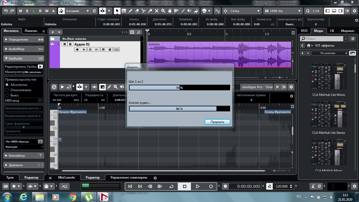Mute the Аудио 01 track

click(x=64, y=44)
